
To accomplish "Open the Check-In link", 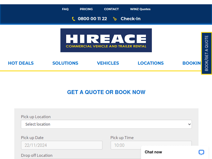I will tap(131, 19).
